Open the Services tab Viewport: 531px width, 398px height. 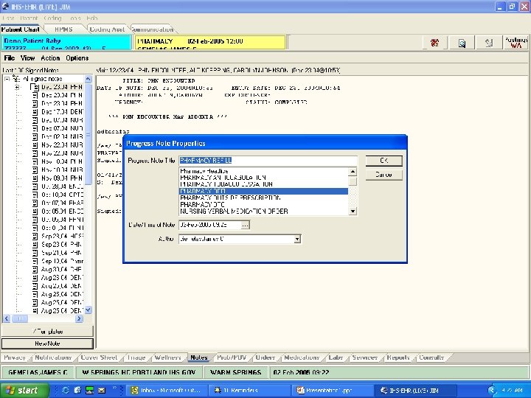click(x=365, y=357)
